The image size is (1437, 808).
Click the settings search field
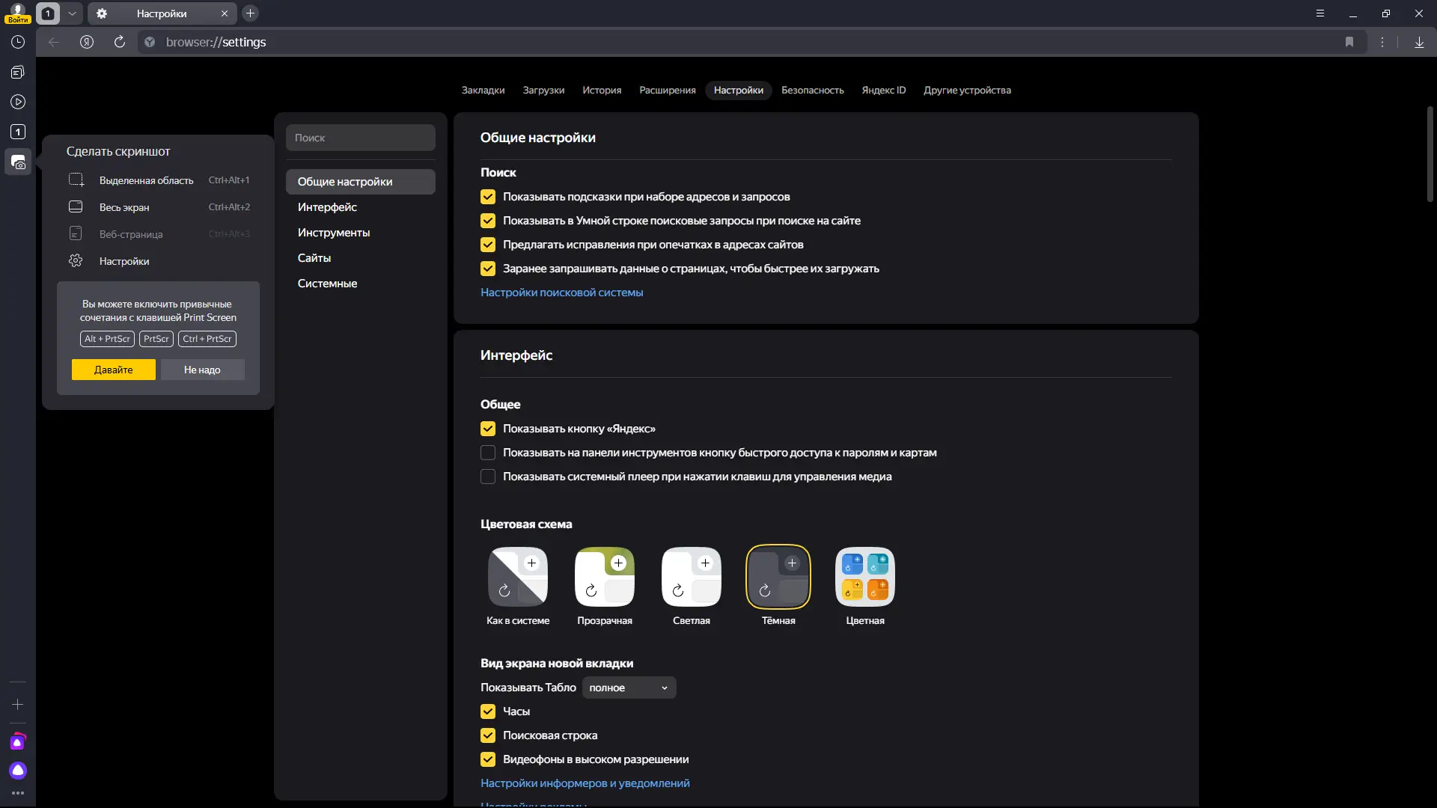click(360, 138)
